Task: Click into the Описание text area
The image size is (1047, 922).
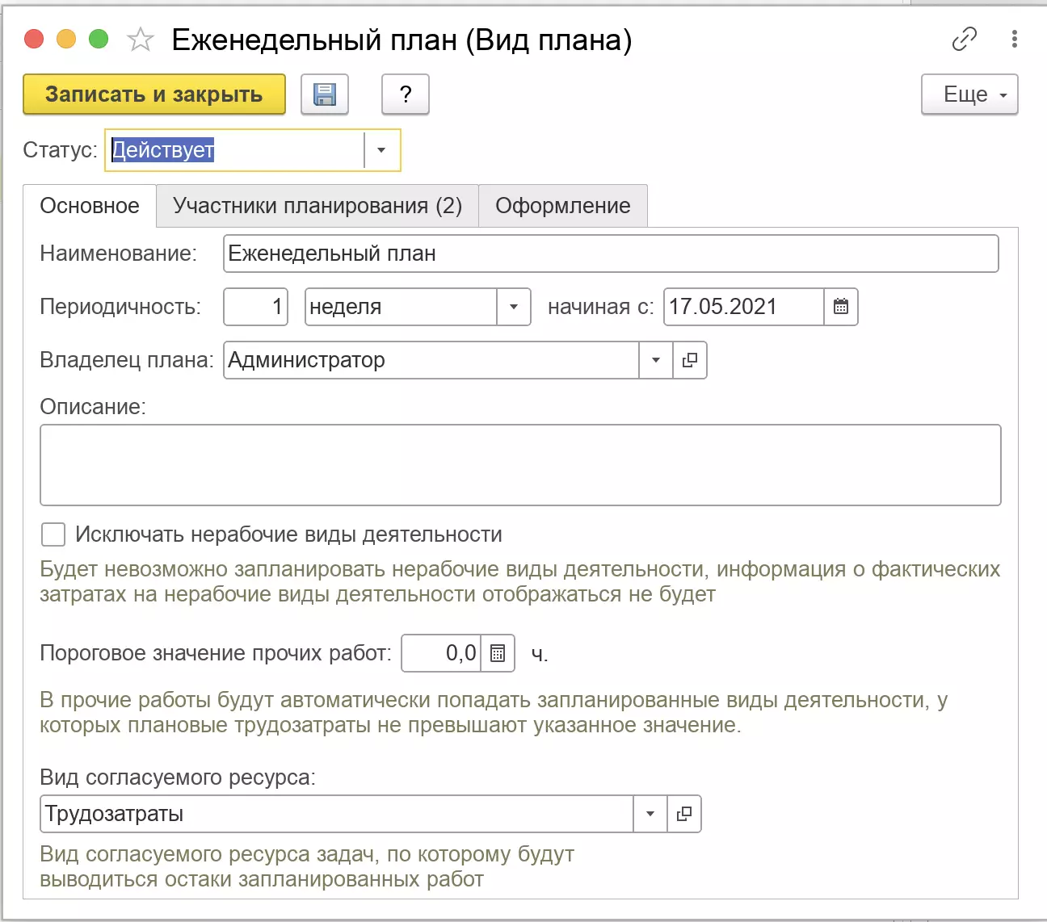Action: tap(520, 465)
